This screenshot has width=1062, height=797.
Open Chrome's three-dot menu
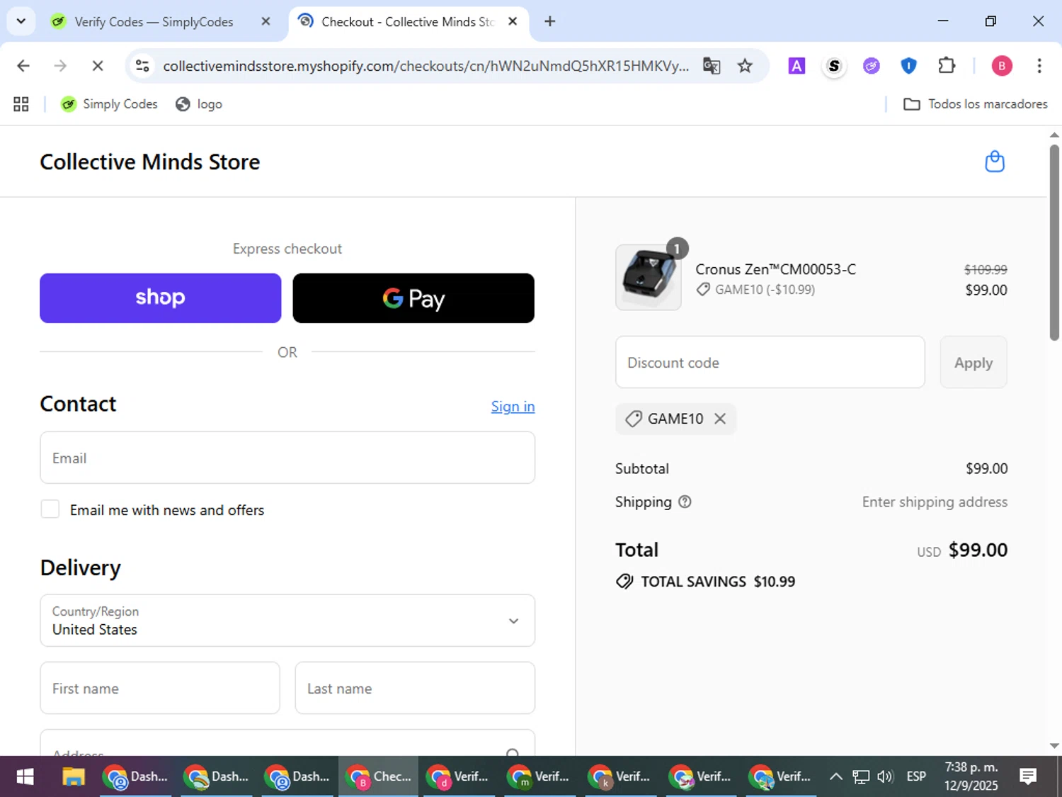tap(1039, 66)
